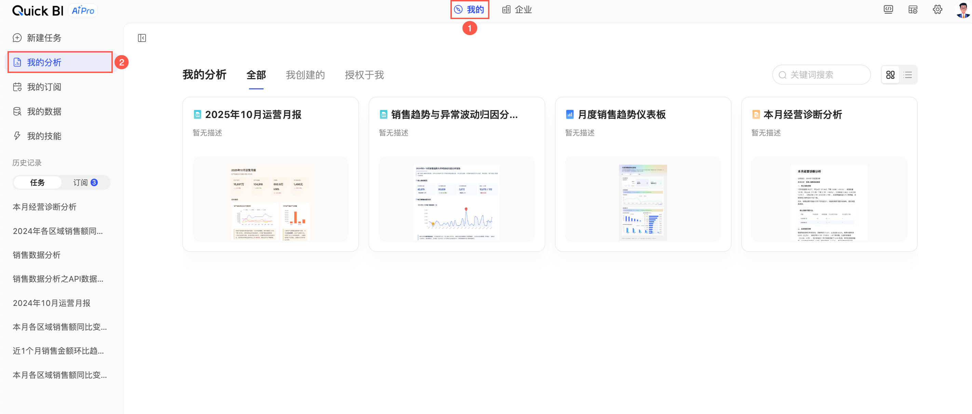
Task: Switch to grid card view
Action: tap(891, 75)
